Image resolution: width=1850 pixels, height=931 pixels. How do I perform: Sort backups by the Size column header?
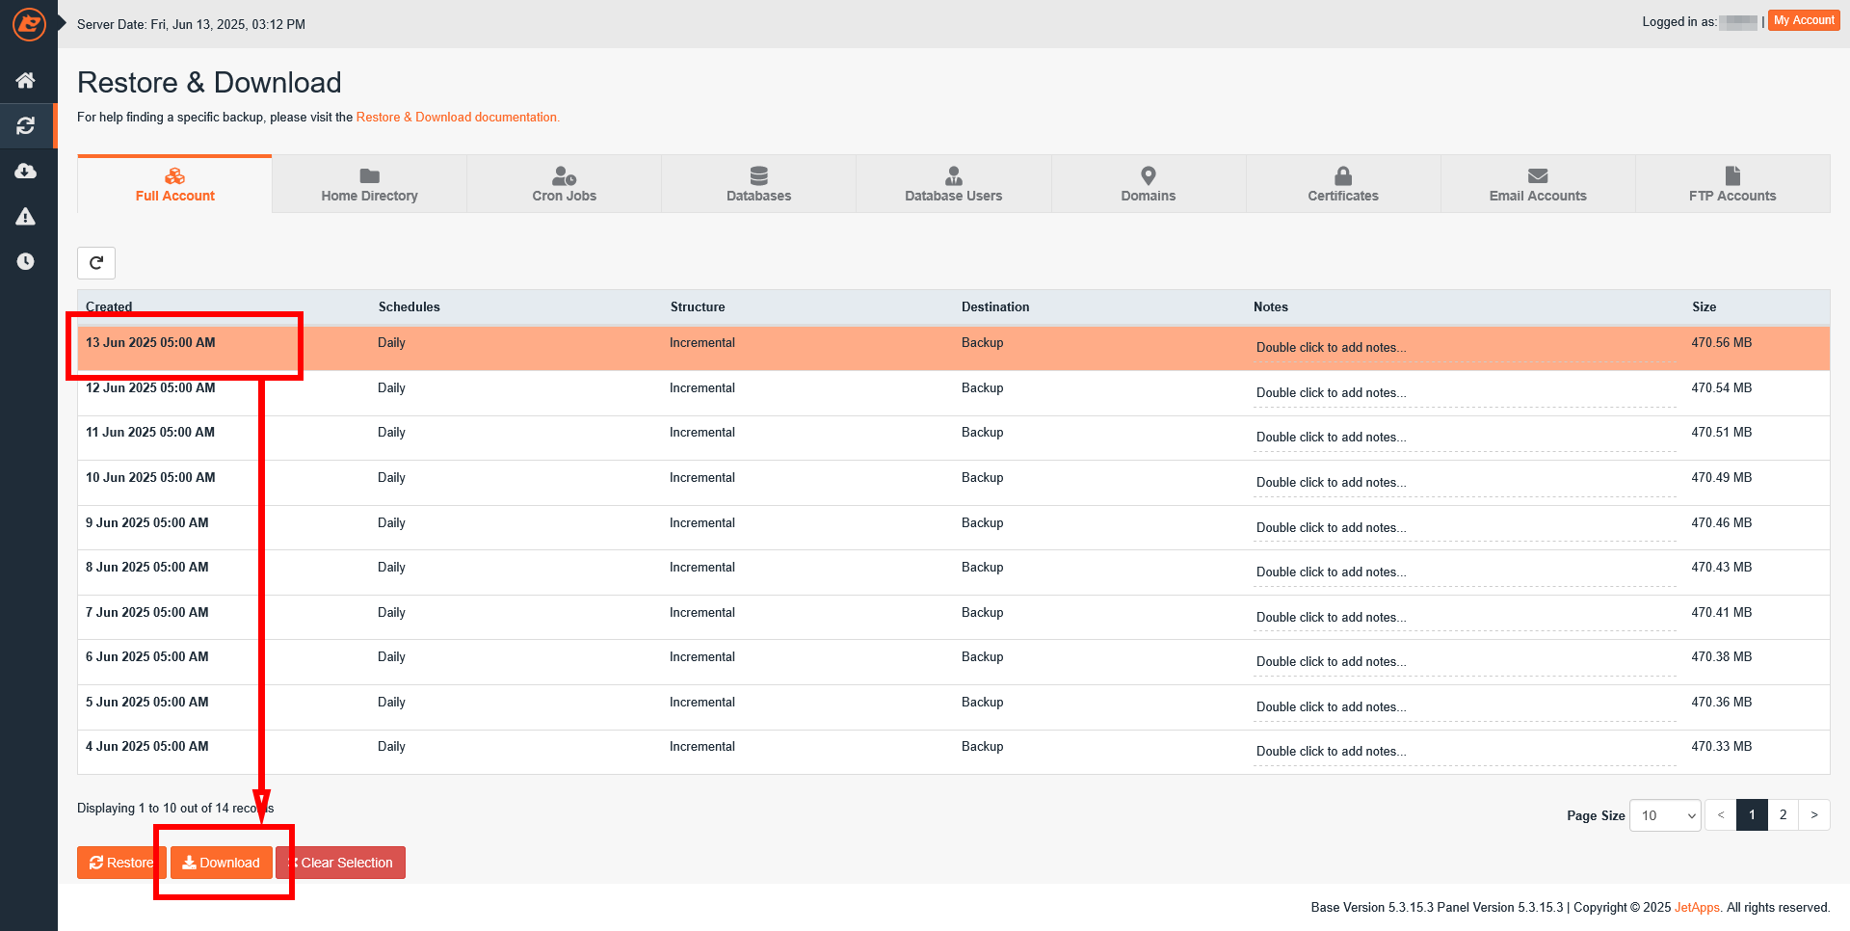[1705, 306]
